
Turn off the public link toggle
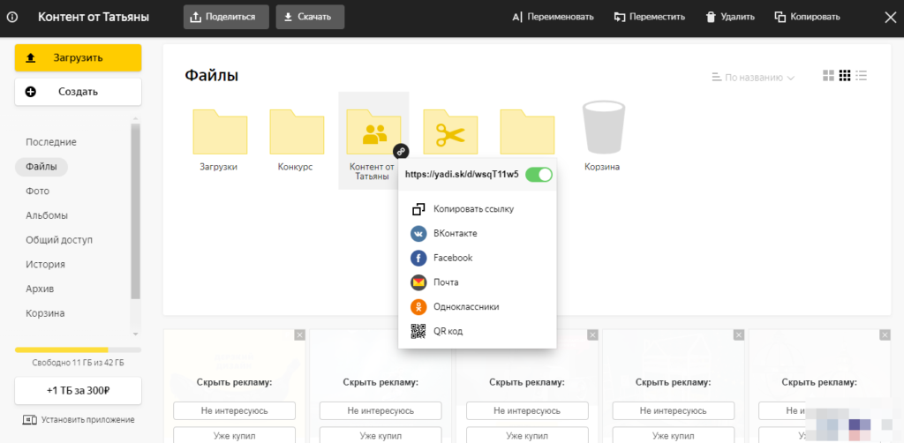click(x=539, y=175)
